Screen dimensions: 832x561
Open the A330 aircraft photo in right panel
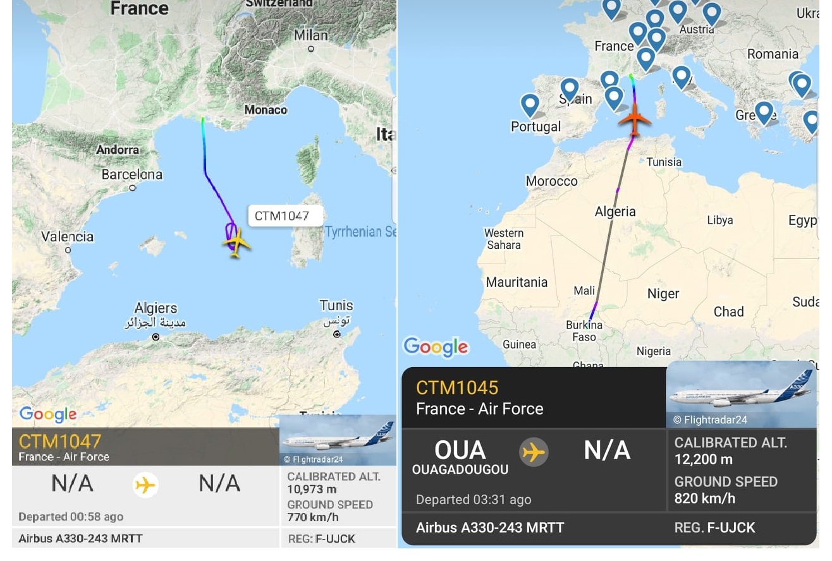click(741, 394)
